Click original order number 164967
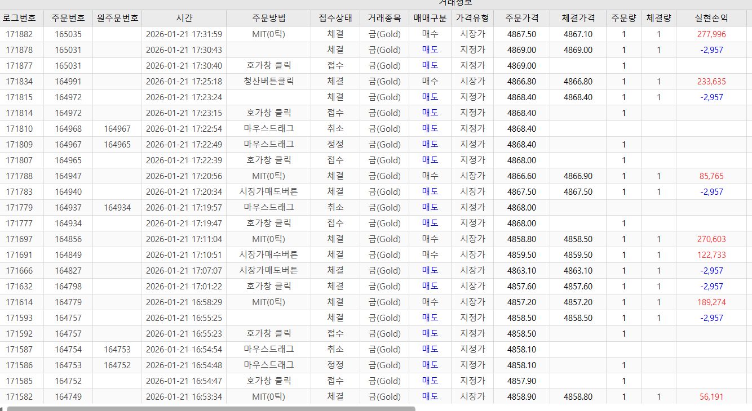Image resolution: width=752 pixels, height=411 pixels. pyautogui.click(x=117, y=129)
